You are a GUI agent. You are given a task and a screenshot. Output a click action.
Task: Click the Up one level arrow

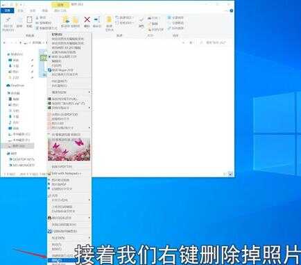coord(21,42)
